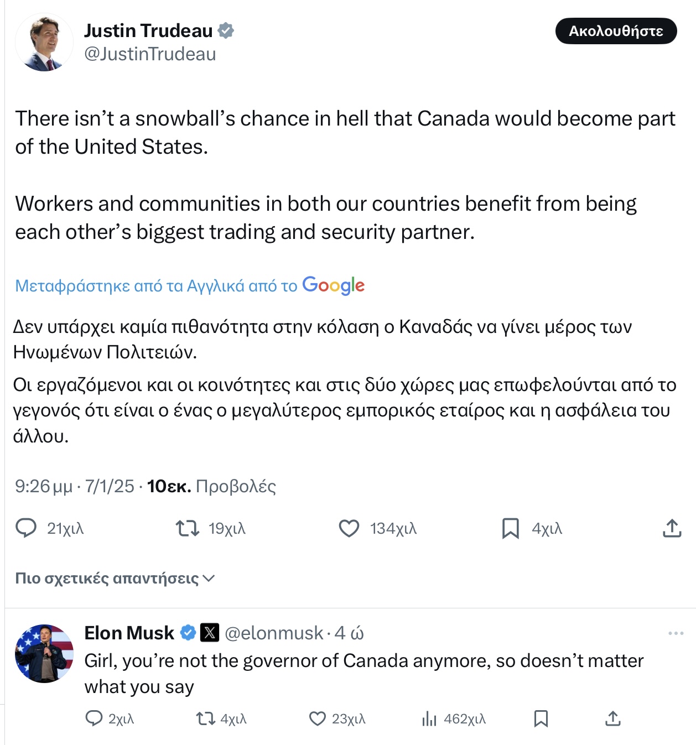Viewport: 696px width, 745px height.
Task: Share Trudeau's post via upload icon
Action: (672, 528)
